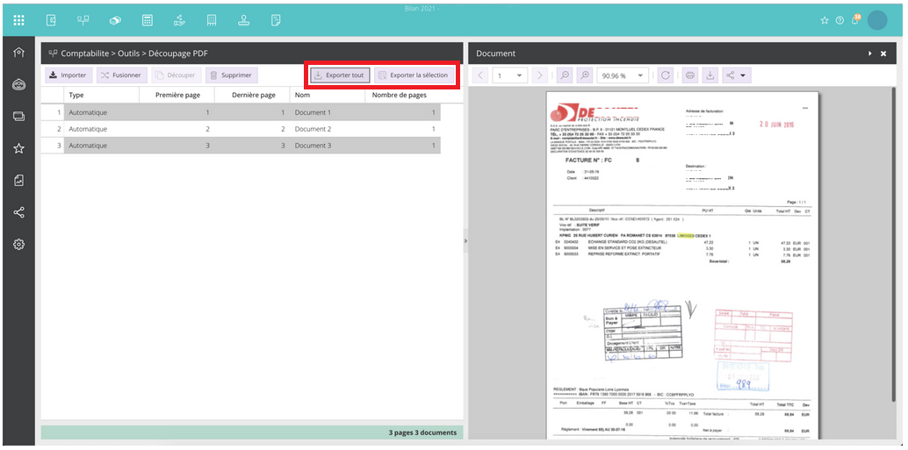
Task: Zoom out the document preview
Action: 565,75
